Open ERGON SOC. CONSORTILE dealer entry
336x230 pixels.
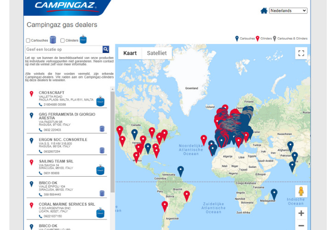click(x=67, y=145)
